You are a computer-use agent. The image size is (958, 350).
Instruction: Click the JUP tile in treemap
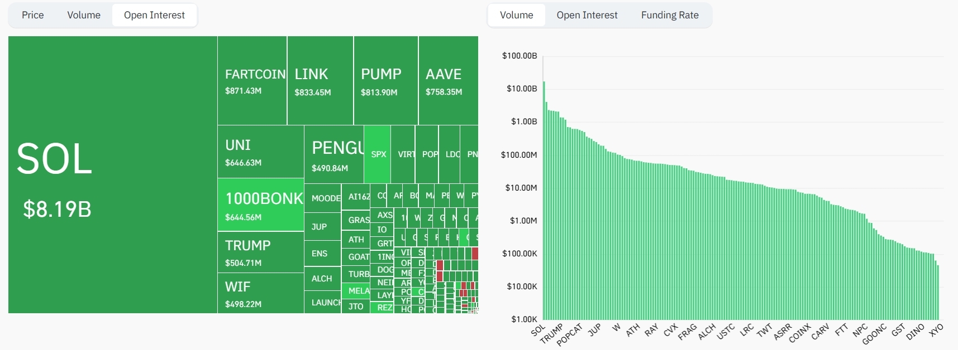click(322, 227)
